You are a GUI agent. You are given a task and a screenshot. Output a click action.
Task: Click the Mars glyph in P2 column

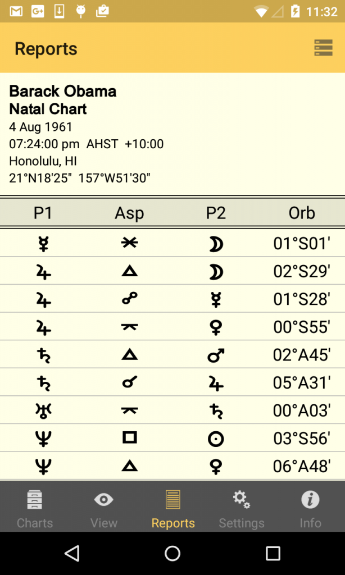pyautogui.click(x=216, y=355)
